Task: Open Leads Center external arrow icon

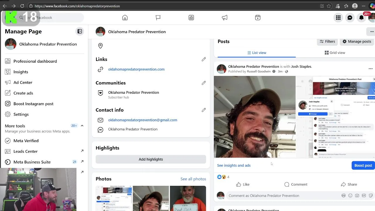Action: 82,151
